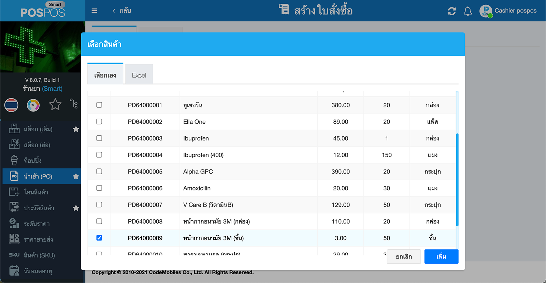Image resolution: width=546 pixels, height=283 pixels.
Task: Click unit แพ็ค in Ella One row
Action: click(432, 122)
